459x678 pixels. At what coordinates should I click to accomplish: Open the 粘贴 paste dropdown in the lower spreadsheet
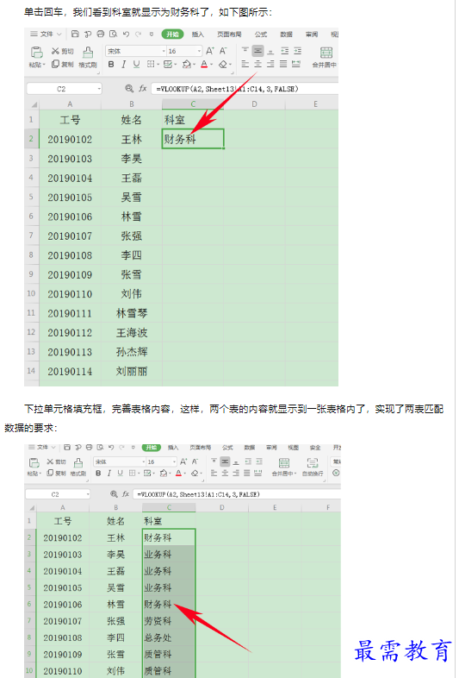(x=40, y=474)
